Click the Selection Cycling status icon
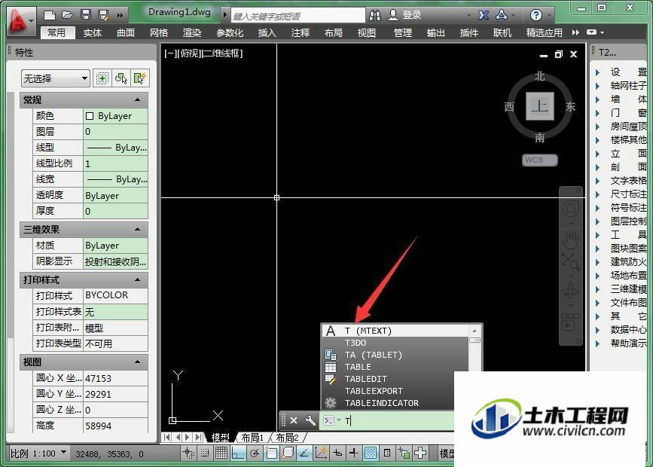This screenshot has width=653, height=467. point(404,453)
